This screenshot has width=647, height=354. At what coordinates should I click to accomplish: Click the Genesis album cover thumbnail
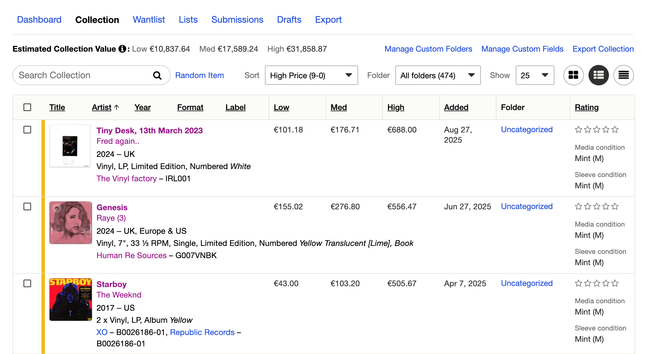coord(71,223)
